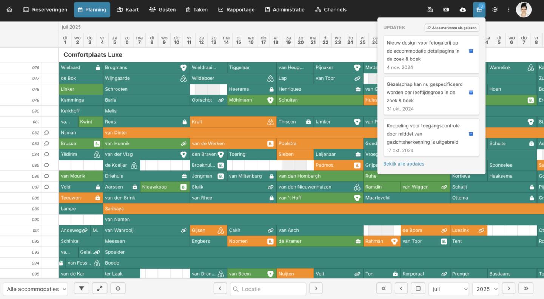544x299 pixels.
Task: Switch to the Rapportage menu
Action: click(236, 10)
